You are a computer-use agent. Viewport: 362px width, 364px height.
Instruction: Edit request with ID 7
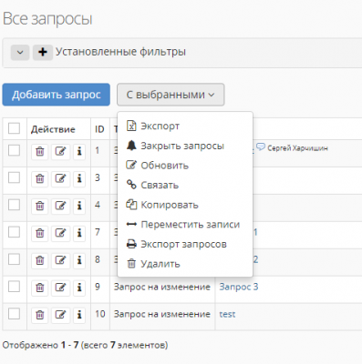[60, 233]
